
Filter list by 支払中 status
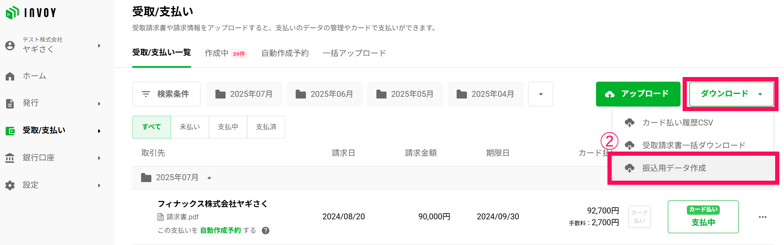click(228, 127)
